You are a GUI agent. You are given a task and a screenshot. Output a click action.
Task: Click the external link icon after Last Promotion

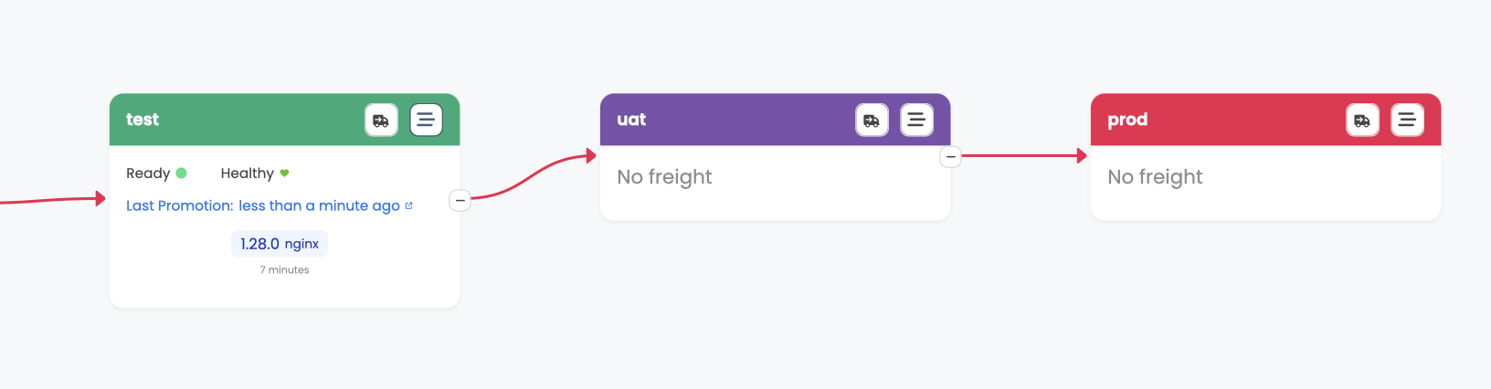coord(408,205)
